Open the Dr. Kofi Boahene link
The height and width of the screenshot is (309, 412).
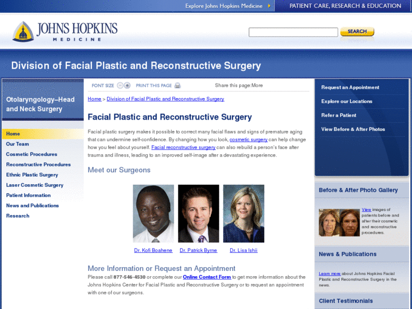pyautogui.click(x=153, y=251)
